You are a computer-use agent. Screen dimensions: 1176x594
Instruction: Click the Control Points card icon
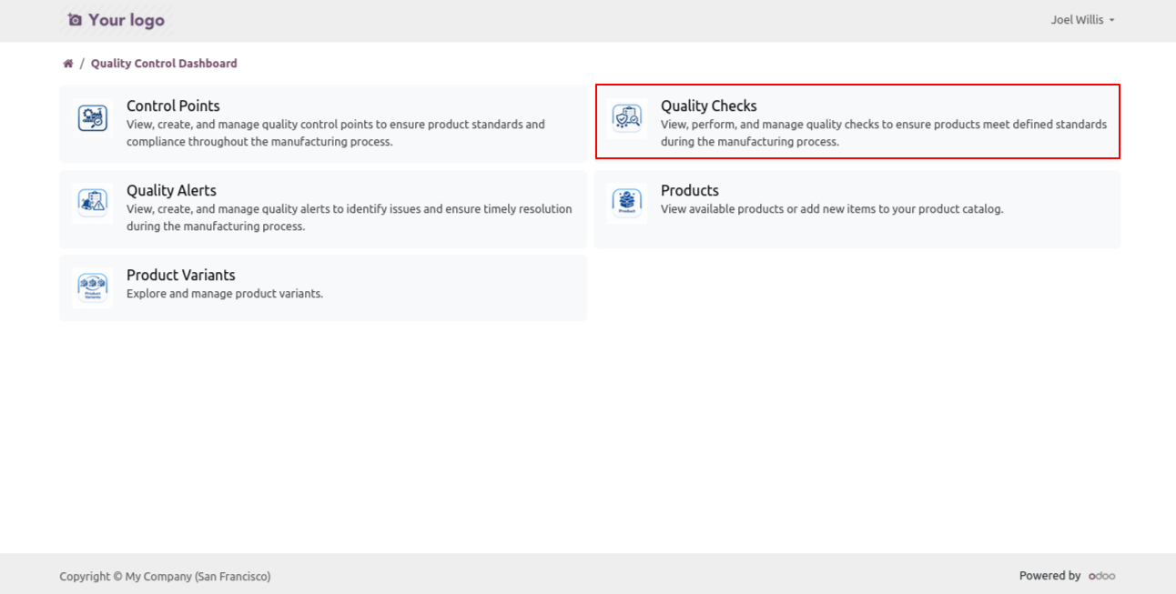[92, 118]
